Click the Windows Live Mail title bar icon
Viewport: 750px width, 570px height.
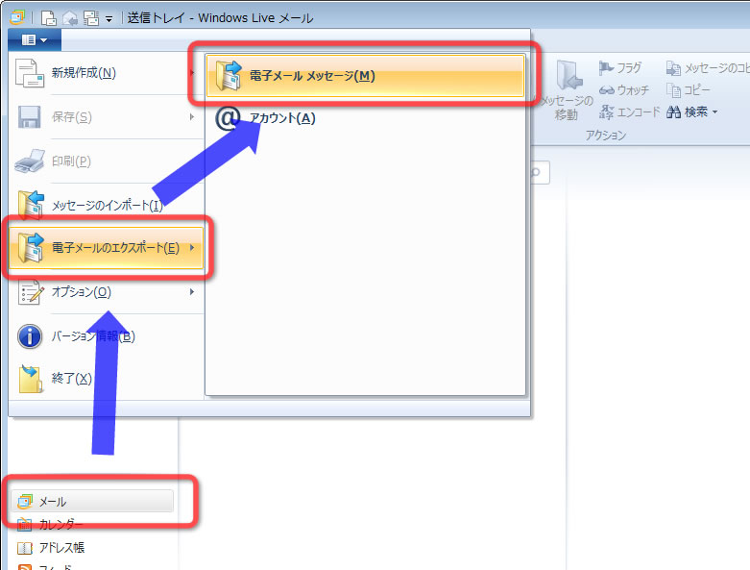pos(17,17)
